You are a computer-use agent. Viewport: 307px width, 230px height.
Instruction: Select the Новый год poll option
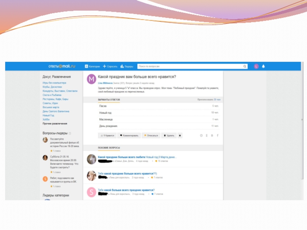[159, 113]
